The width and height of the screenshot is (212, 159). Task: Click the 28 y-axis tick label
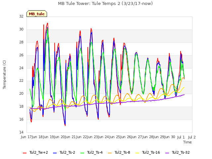tap(21, 42)
